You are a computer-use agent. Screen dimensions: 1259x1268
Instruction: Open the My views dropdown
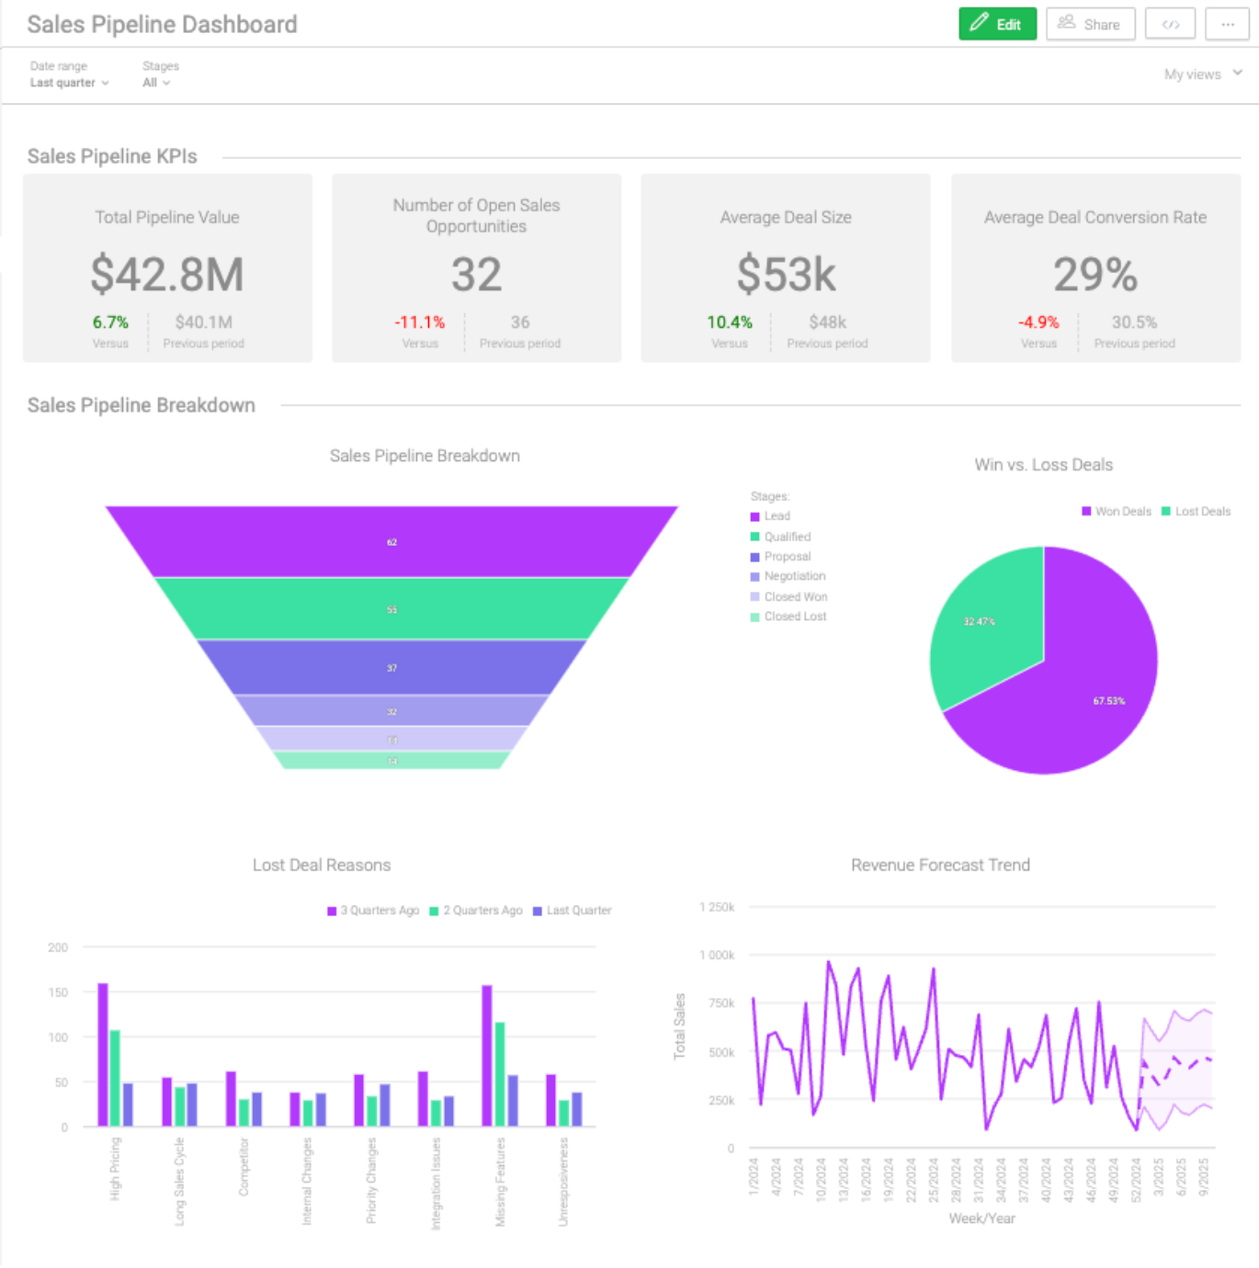(x=1202, y=74)
